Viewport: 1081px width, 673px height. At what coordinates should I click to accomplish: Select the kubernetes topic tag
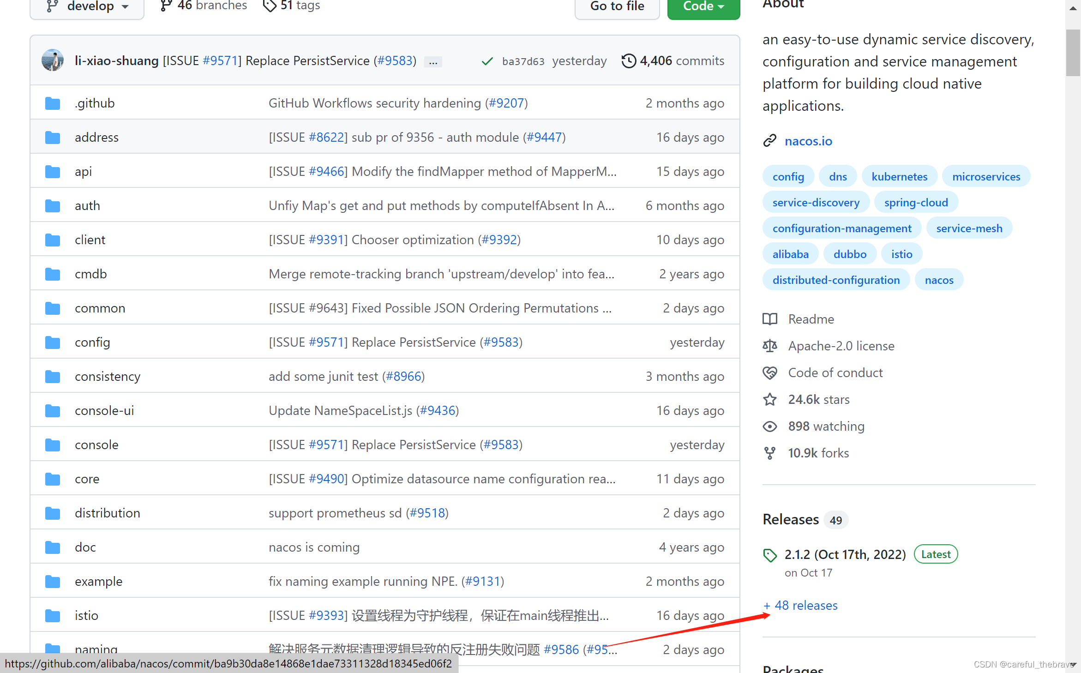pos(899,176)
